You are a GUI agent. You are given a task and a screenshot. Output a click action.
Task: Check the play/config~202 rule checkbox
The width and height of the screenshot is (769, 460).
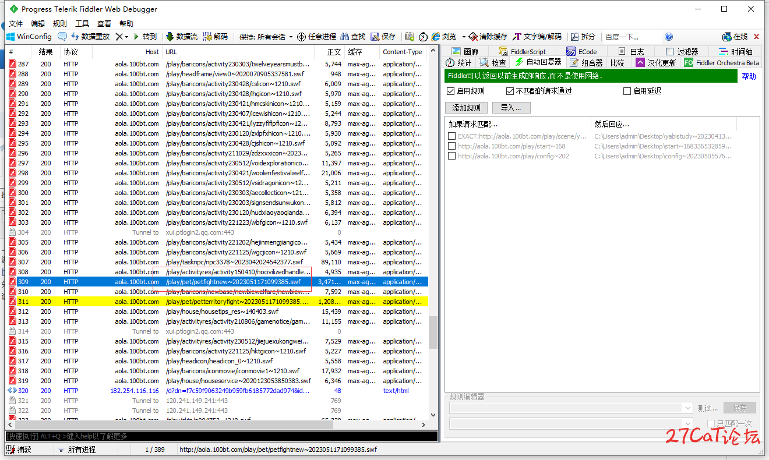point(451,156)
